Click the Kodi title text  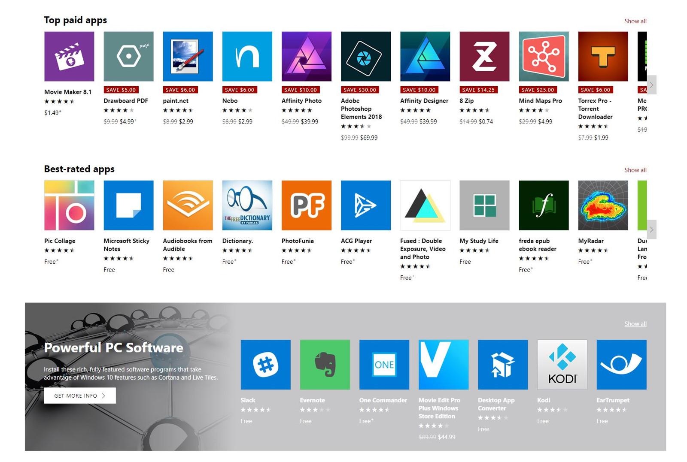(544, 400)
